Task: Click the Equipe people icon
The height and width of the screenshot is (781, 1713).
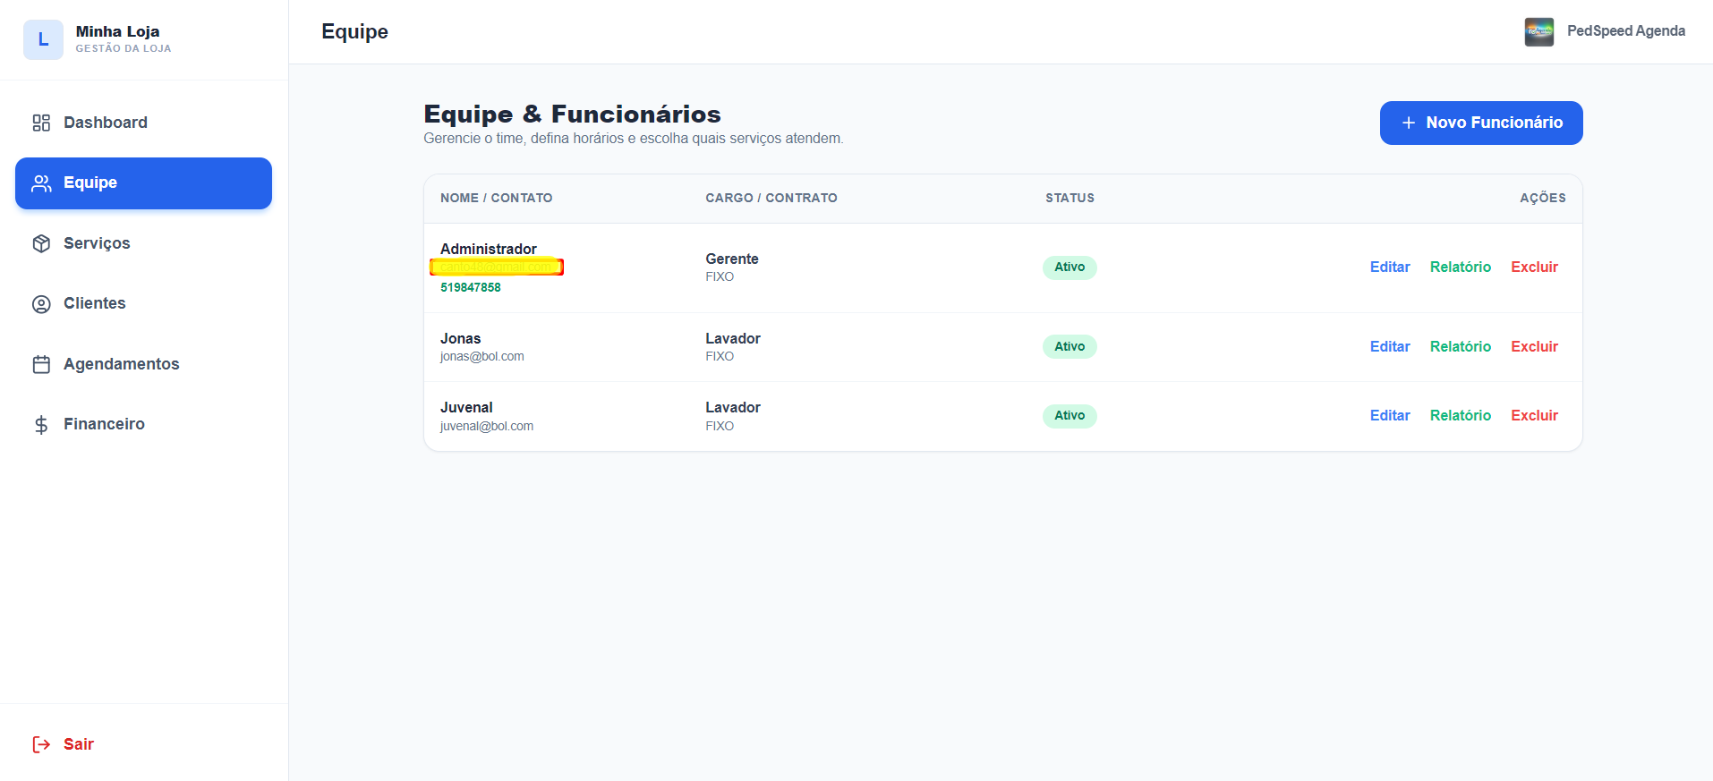Action: point(41,183)
